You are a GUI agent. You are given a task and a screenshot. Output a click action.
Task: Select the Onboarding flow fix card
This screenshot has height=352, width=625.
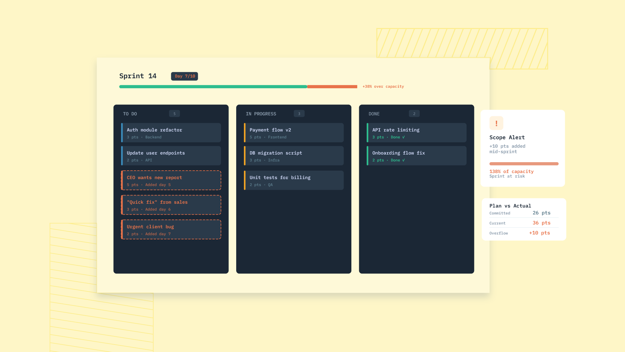[x=416, y=156]
